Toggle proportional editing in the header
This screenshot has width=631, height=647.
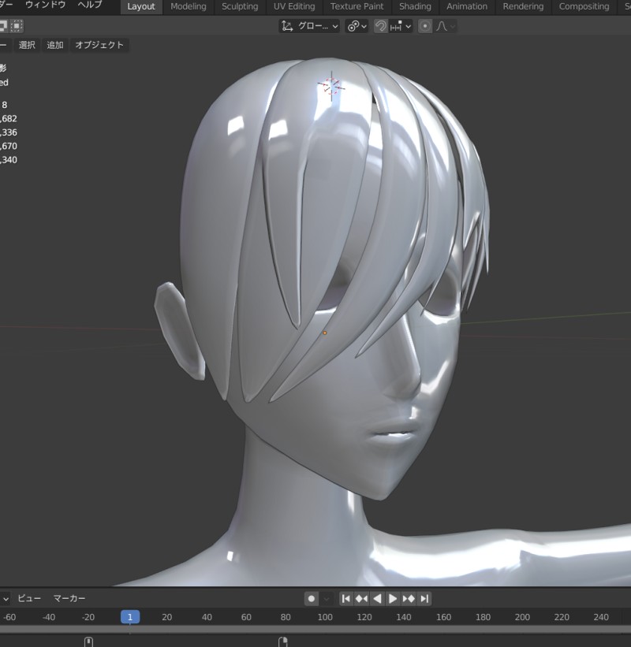(x=426, y=26)
